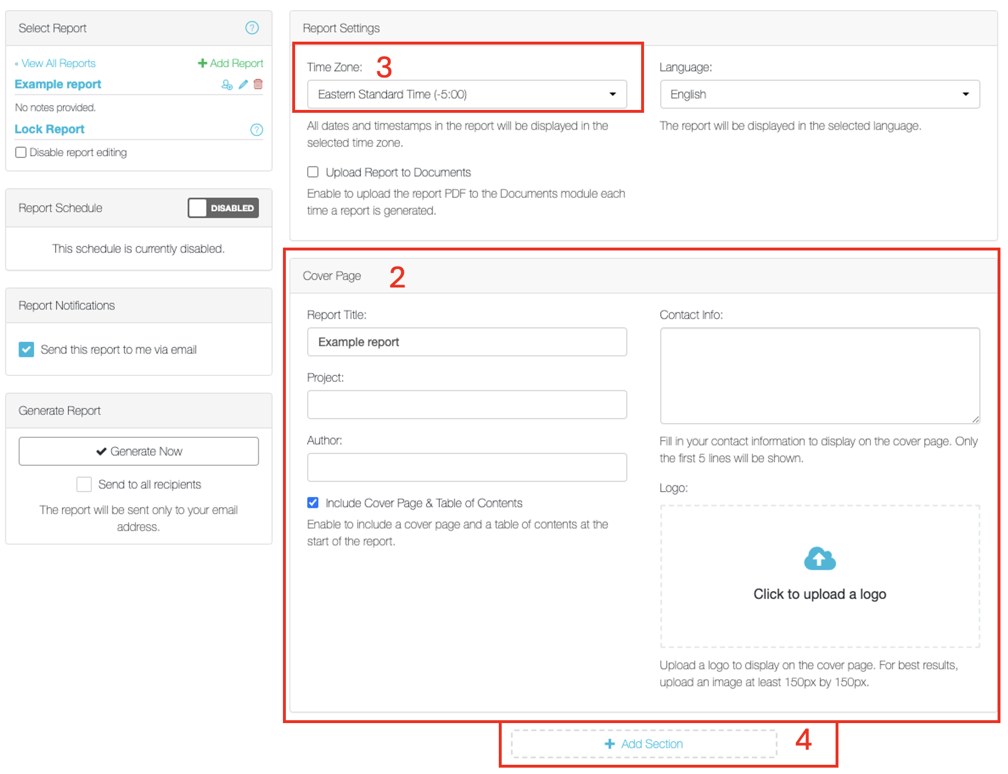
Task: Check Upload Report to Documents
Action: coord(313,172)
